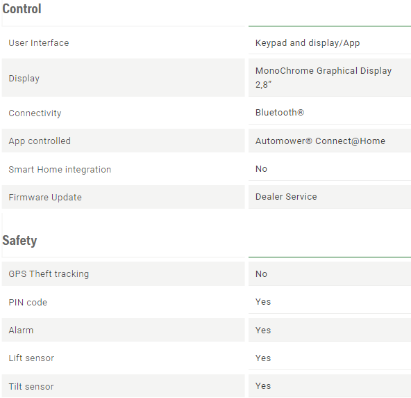This screenshot has width=411, height=398.
Task: Click the Safety section heading
Action: tap(19, 240)
